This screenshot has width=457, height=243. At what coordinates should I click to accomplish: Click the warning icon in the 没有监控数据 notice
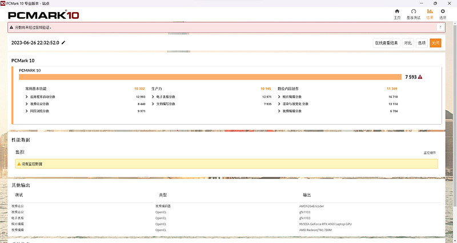(19, 164)
